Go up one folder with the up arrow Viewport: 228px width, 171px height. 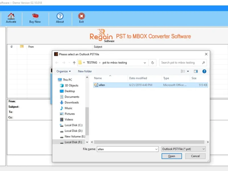pyautogui.click(x=74, y=63)
